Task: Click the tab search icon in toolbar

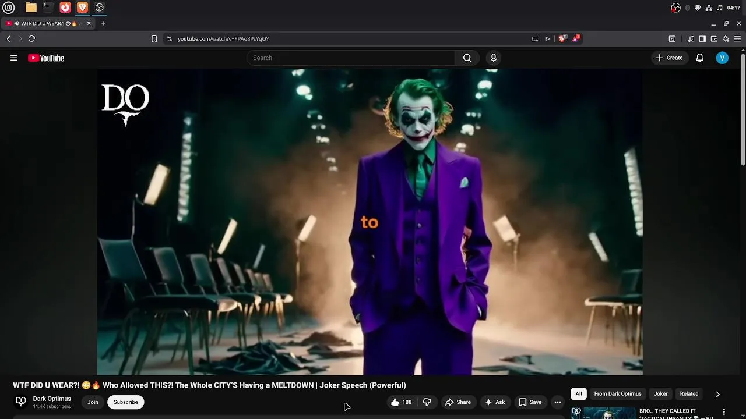Action: pos(672,39)
